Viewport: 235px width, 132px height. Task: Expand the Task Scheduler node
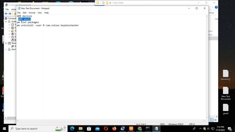pos(9,25)
